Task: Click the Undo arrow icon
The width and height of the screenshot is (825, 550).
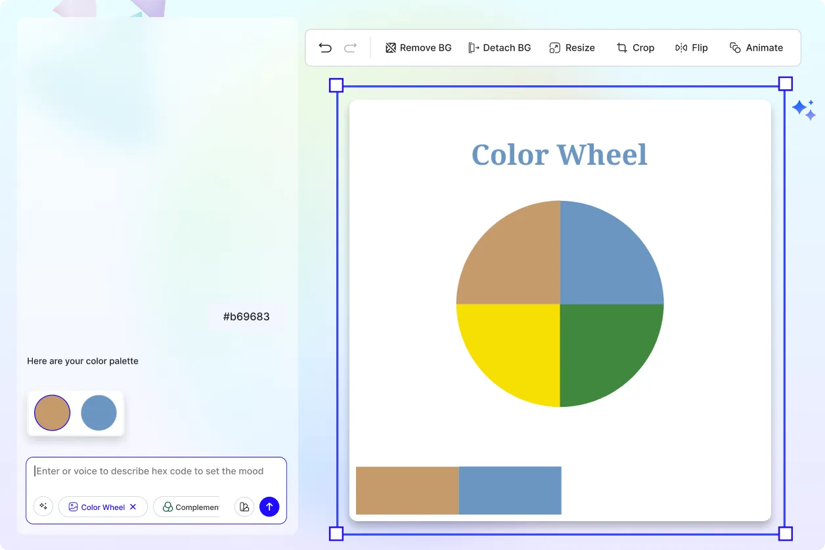Action: pos(324,47)
